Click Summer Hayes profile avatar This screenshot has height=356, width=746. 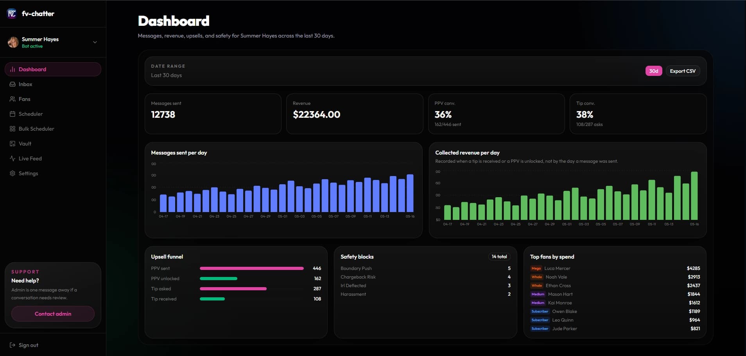click(x=13, y=42)
